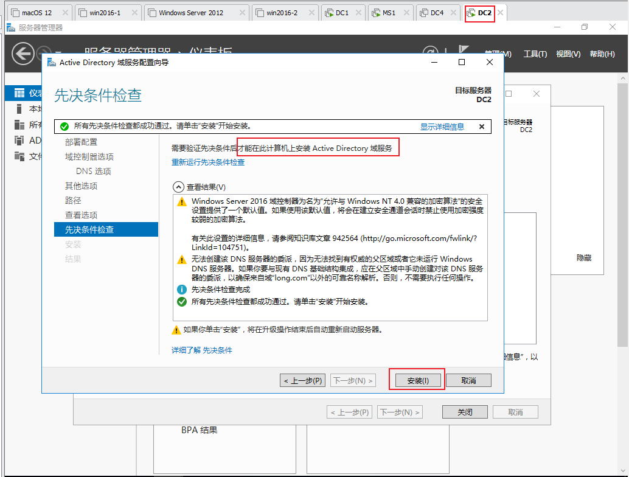Click the 重新运行先决条件检查 link

pos(208,162)
